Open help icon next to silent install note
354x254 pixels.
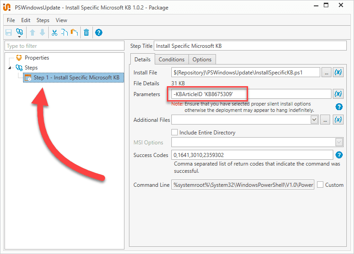339,107
